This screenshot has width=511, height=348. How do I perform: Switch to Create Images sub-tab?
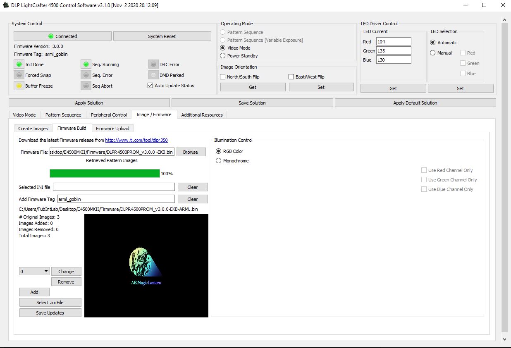(33, 129)
